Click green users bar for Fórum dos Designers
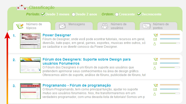The height and width of the screenshot is (104, 186). click(170, 67)
